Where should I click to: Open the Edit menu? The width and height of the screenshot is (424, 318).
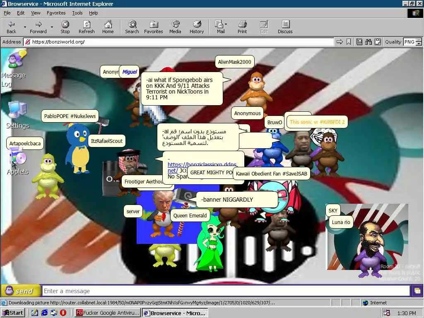point(21,13)
